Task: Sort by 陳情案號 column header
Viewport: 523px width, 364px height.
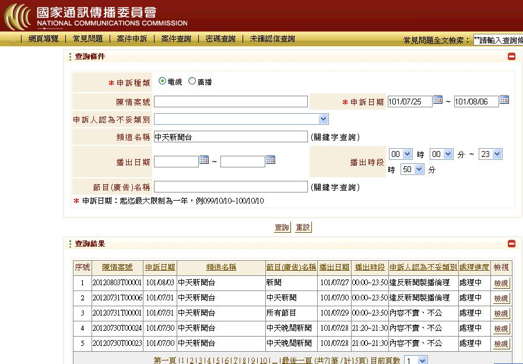Action: [x=117, y=267]
